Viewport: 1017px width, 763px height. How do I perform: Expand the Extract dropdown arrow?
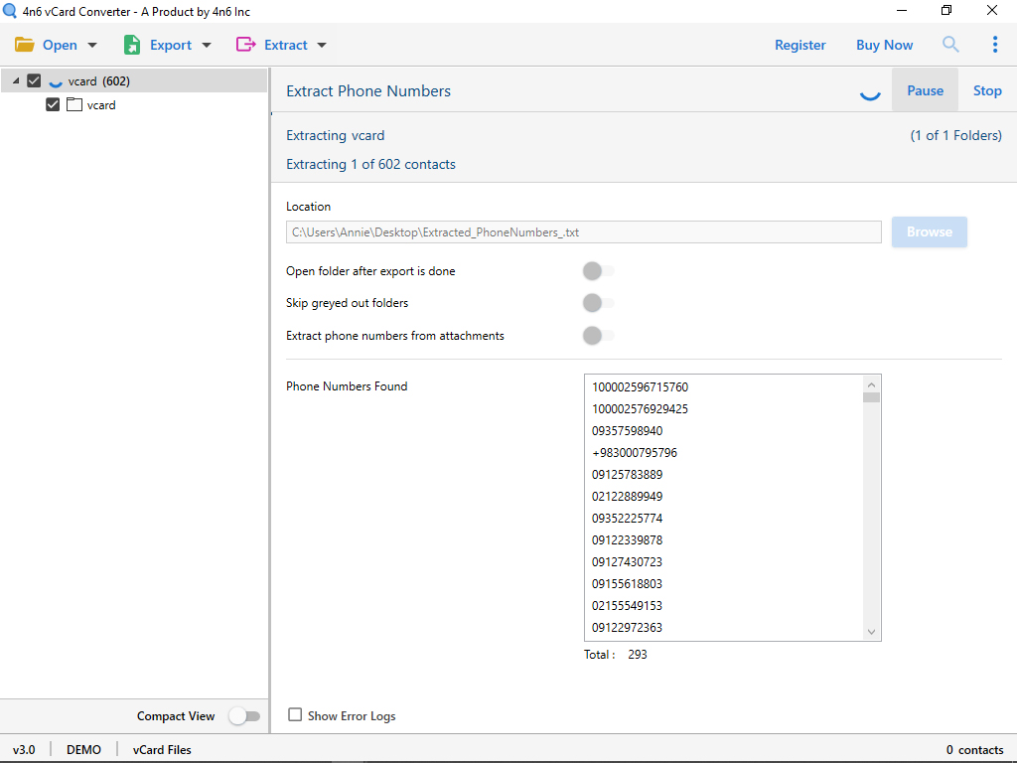[x=322, y=45]
